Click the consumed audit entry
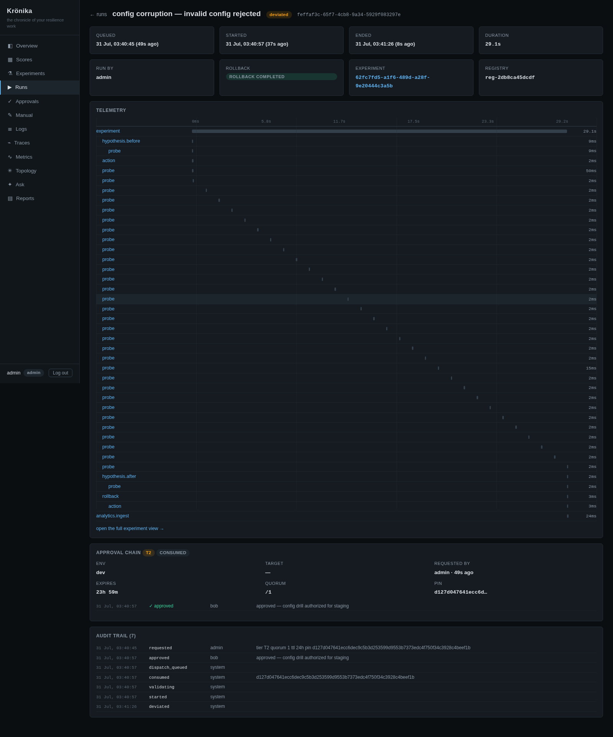Image resolution: width=613 pixels, height=737 pixels. coord(346,677)
